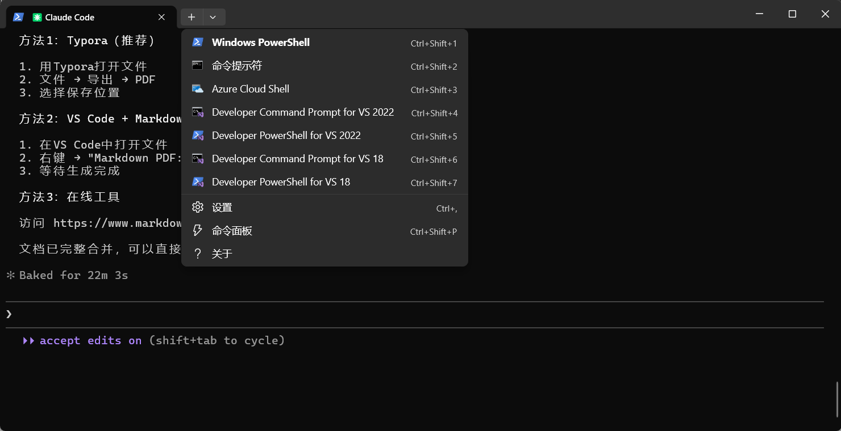Open a new tab with plus button

point(191,17)
